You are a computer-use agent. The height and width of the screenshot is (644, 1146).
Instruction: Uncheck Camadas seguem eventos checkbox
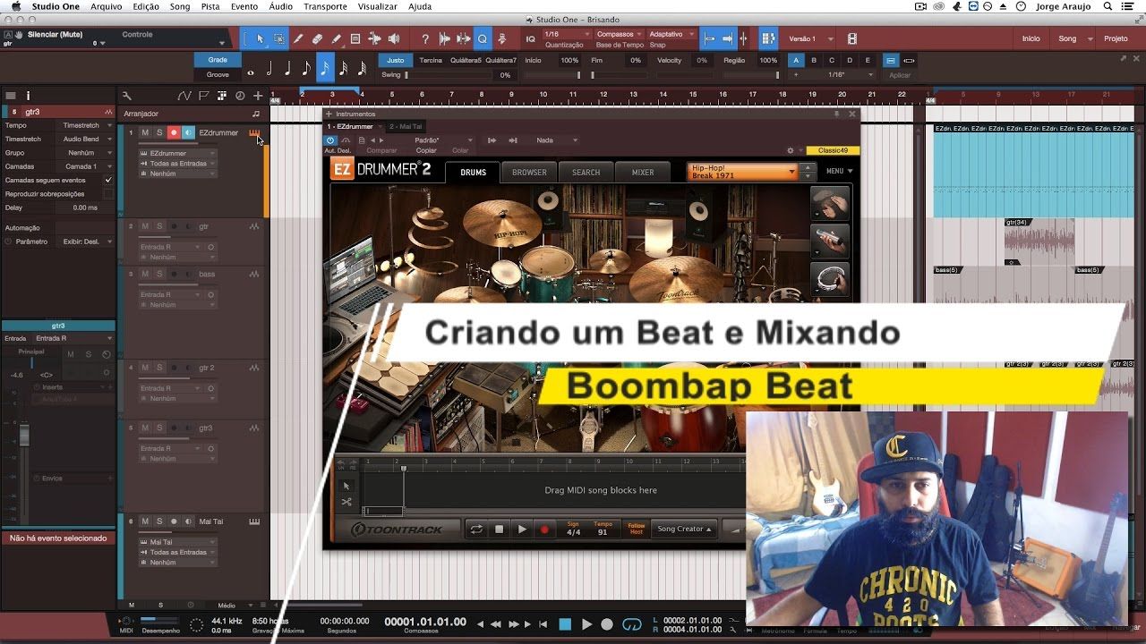(108, 180)
